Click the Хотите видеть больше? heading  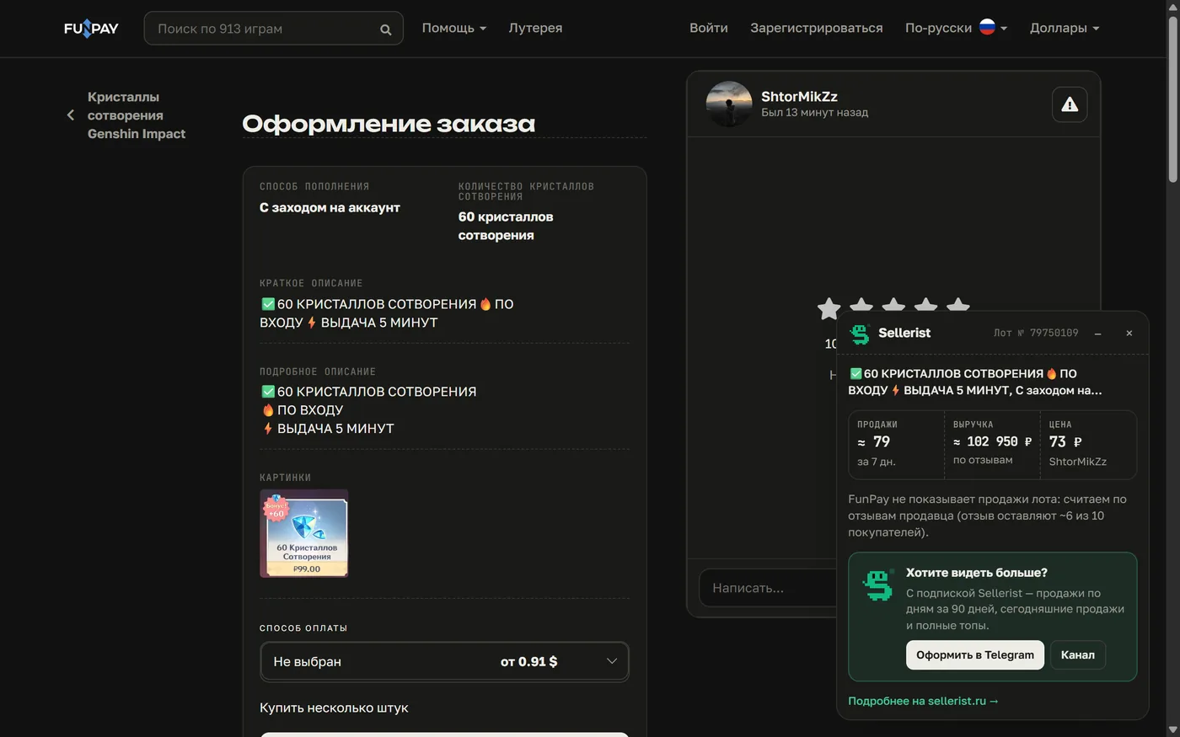977,572
